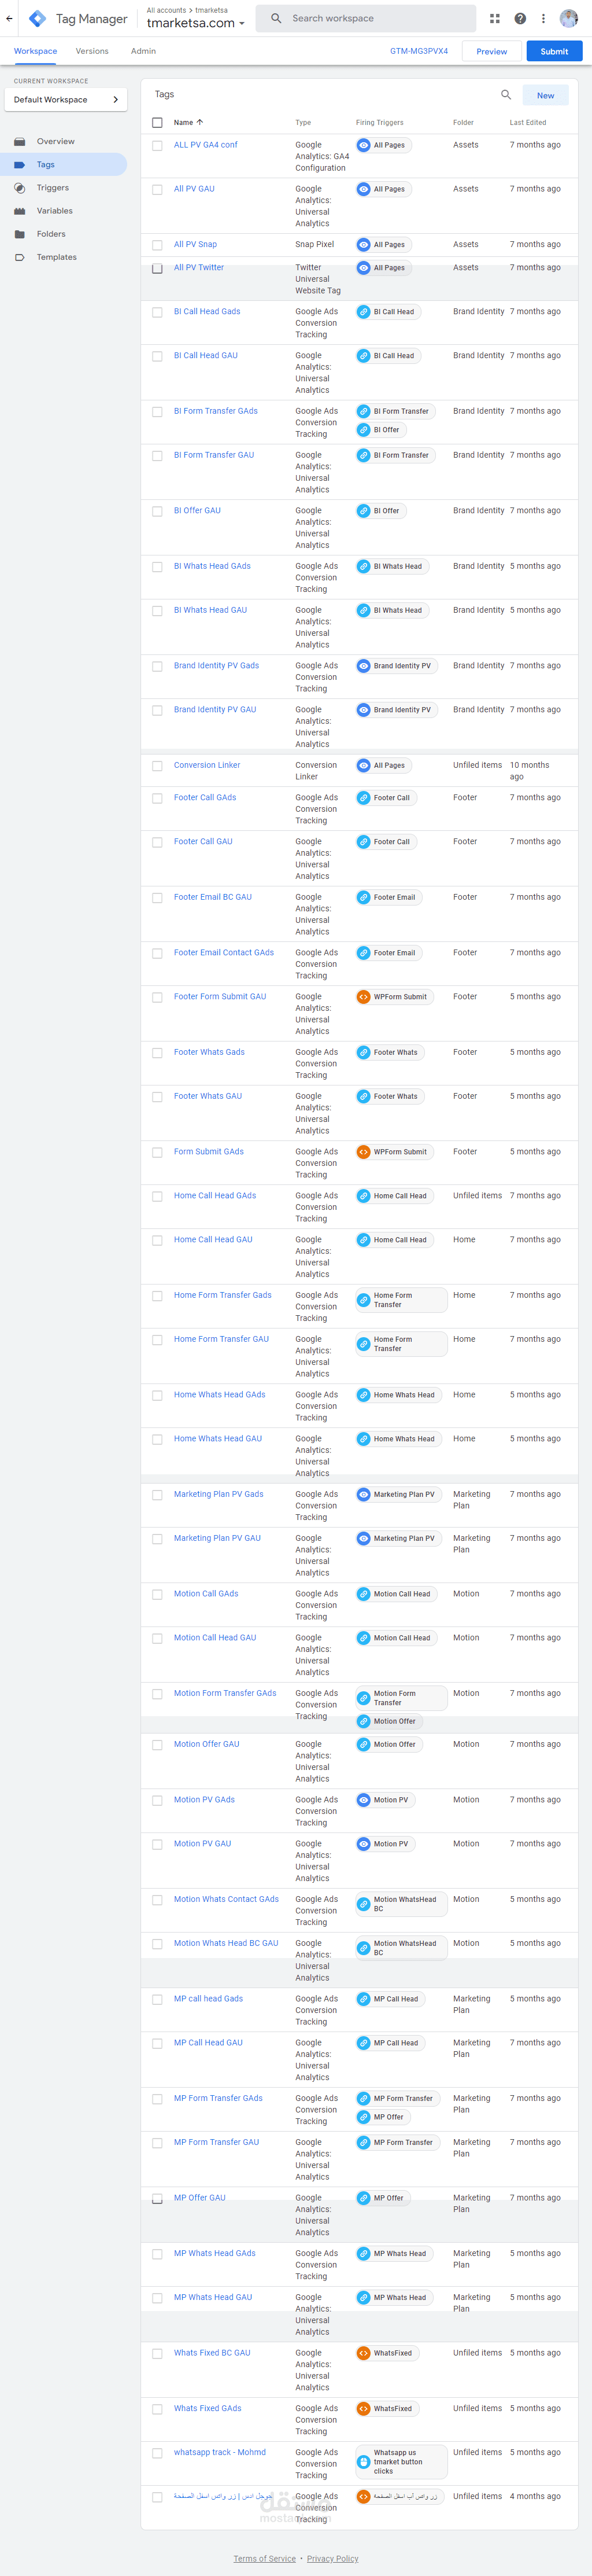592x2576 pixels.
Task: Check the Conversion Linker checkbox
Action: pos(157,766)
